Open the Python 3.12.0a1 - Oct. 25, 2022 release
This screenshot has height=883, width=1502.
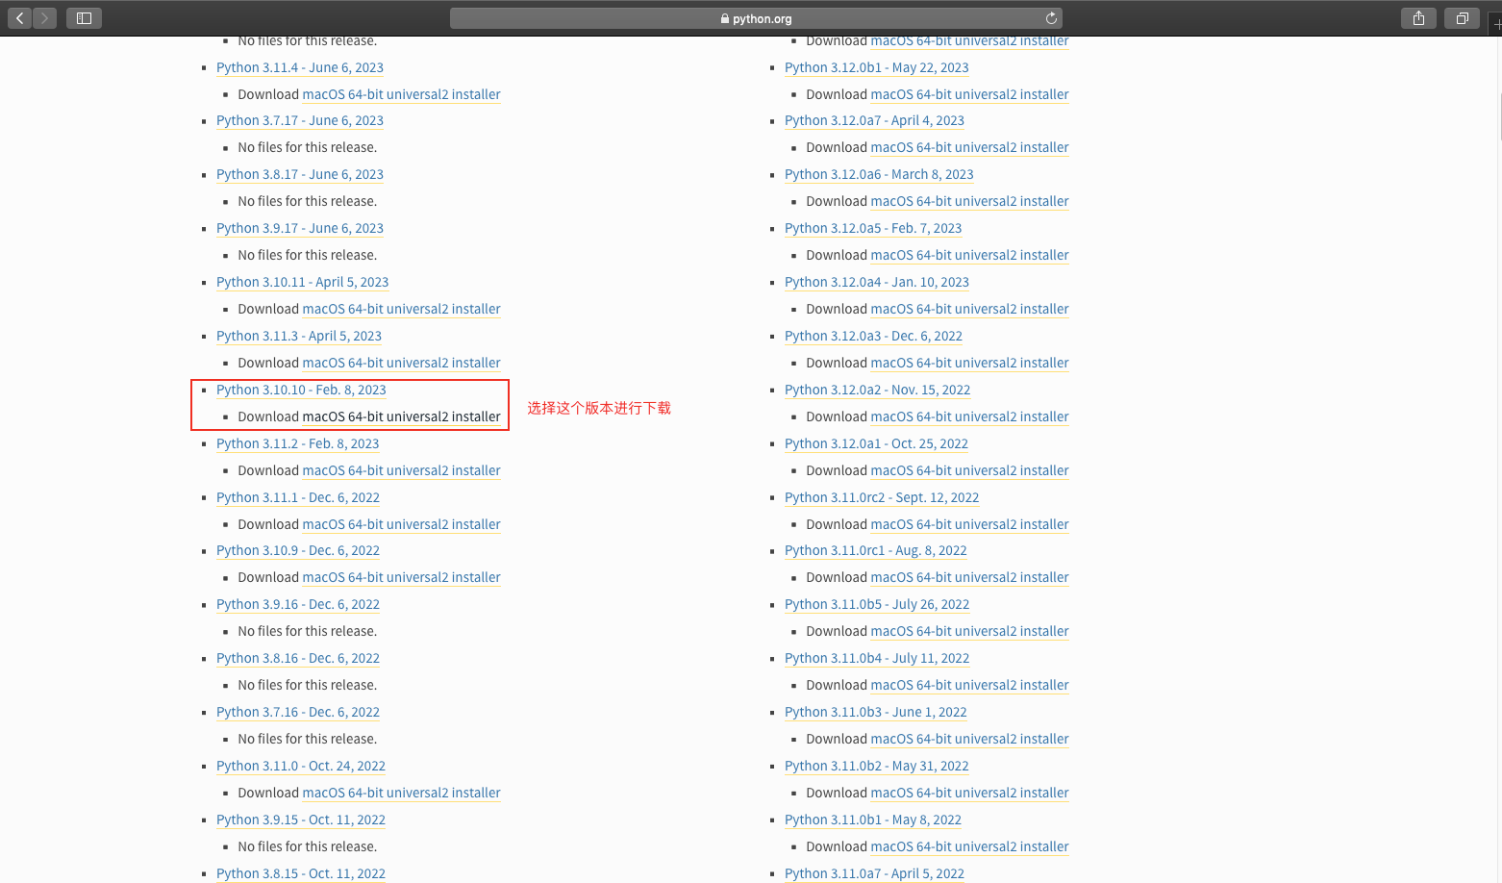click(x=876, y=443)
